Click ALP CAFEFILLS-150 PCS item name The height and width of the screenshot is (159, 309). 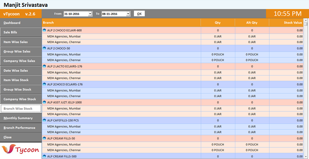[x=63, y=121]
